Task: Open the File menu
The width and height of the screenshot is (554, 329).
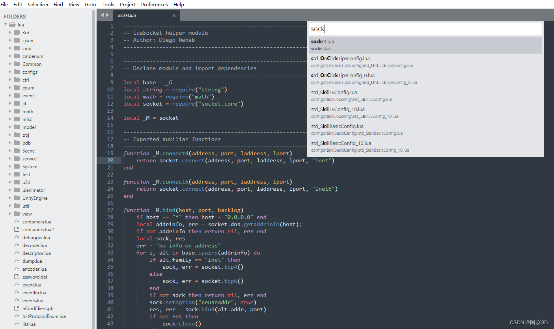Action: pyautogui.click(x=4, y=4)
